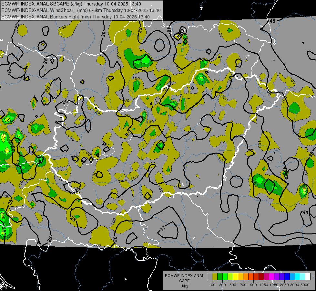316x291 pixels.
Task: Click the Bunkers Right (m/s) header line
Action: (x=76, y=17)
